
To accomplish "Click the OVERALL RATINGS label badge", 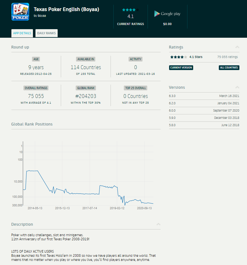I will pos(36,88).
